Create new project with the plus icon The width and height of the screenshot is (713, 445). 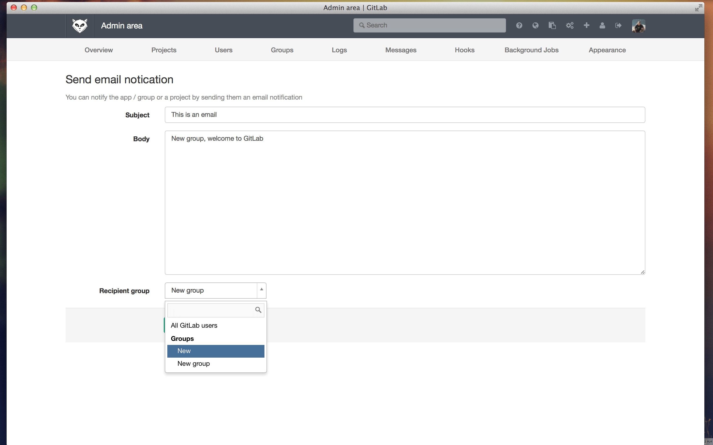click(x=587, y=25)
